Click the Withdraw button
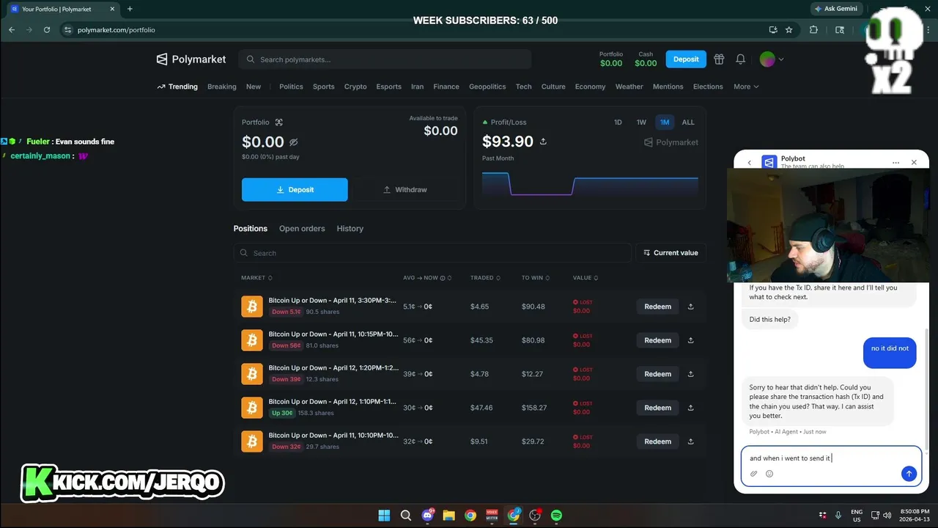938x528 pixels. point(405,189)
